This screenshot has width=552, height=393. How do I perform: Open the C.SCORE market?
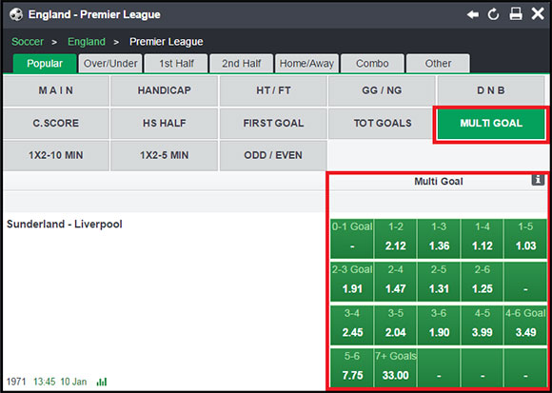coord(55,123)
